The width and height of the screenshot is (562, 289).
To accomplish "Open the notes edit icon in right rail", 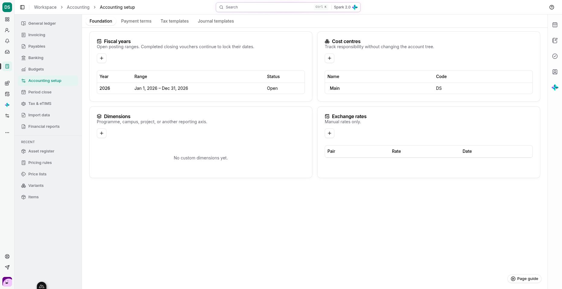I will [555, 40].
